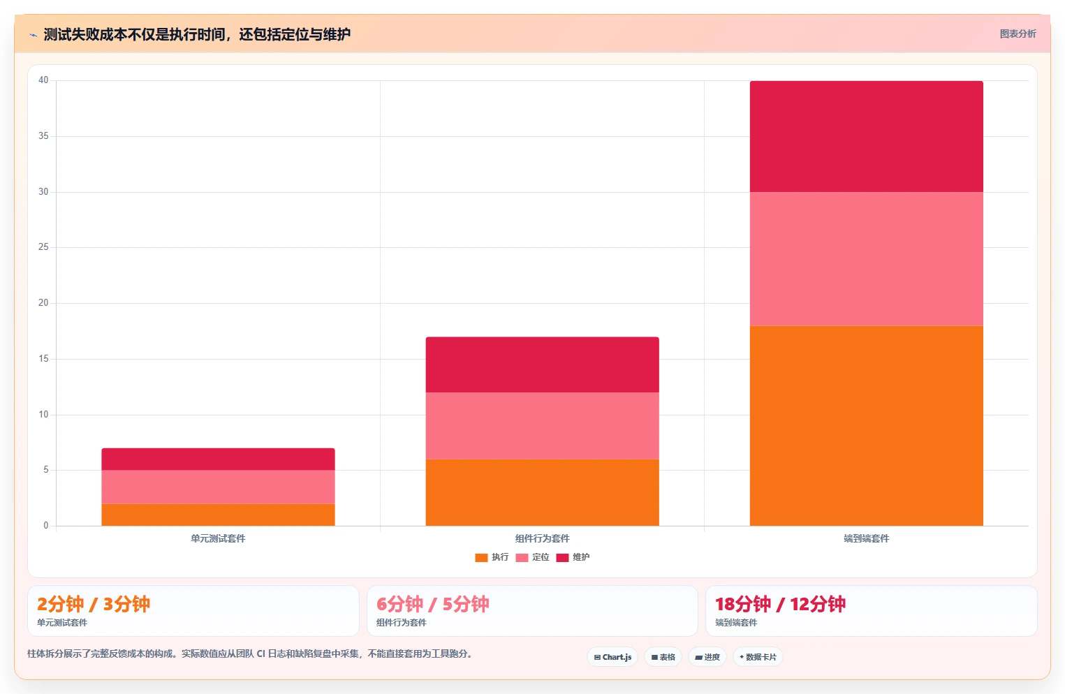Screen dimensions: 1065x694
Task: Click the 2分钟 / 3分钟 stat value
Action: [94, 604]
